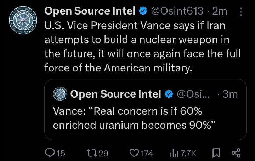
Task: Open the quoted tweet's 3m timestamp
Action: [230, 94]
